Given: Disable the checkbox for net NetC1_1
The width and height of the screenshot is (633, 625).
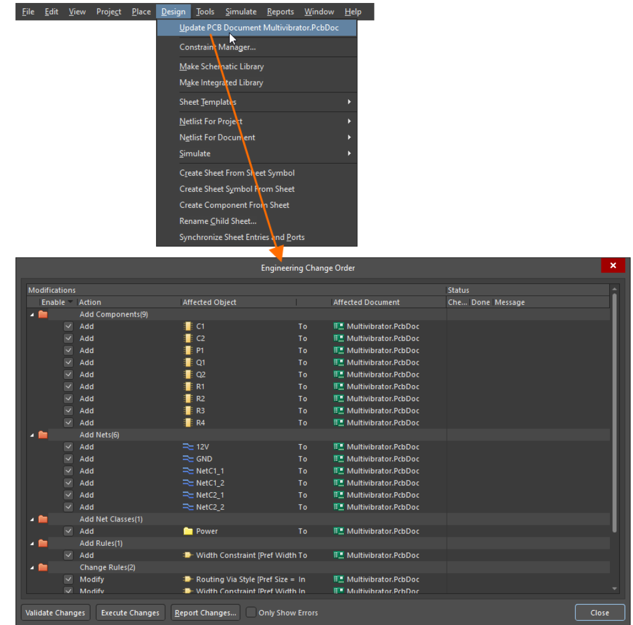Looking at the screenshot, I should [68, 471].
